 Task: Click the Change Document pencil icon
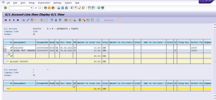tap(28, 20)
